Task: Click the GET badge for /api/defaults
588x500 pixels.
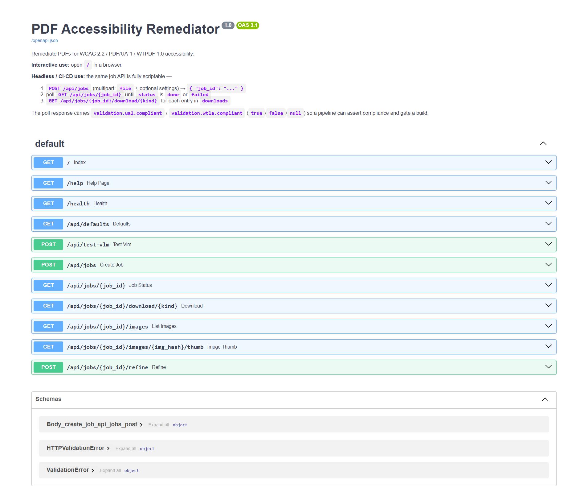Action: click(x=48, y=224)
